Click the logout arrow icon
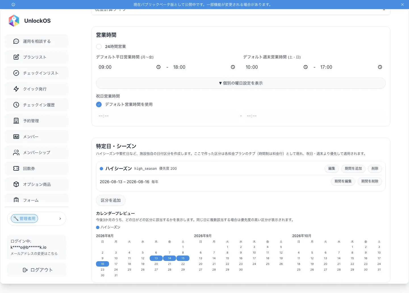This screenshot has width=409, height=293. (25, 270)
